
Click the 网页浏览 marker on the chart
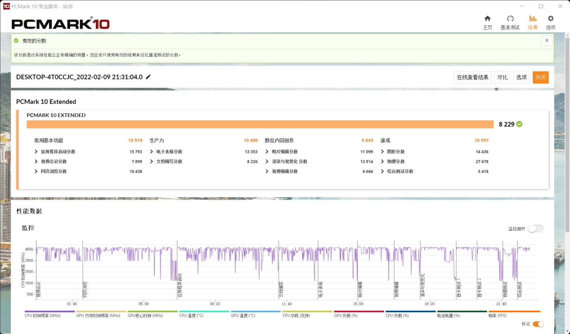pyautogui.click(x=85, y=289)
